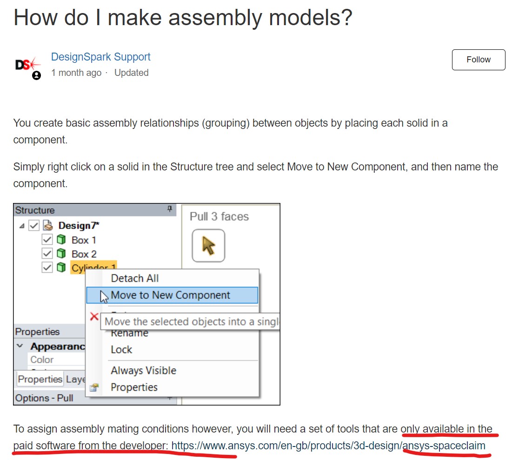
Task: Toggle the Design7 visibility checkbox
Action: click(34, 226)
